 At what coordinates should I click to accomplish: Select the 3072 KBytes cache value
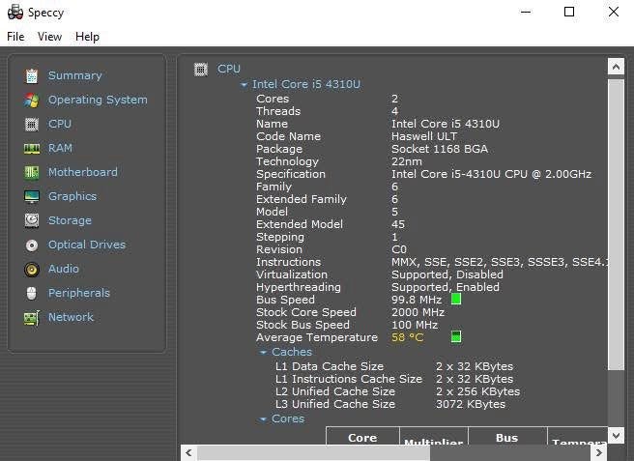[471, 404]
